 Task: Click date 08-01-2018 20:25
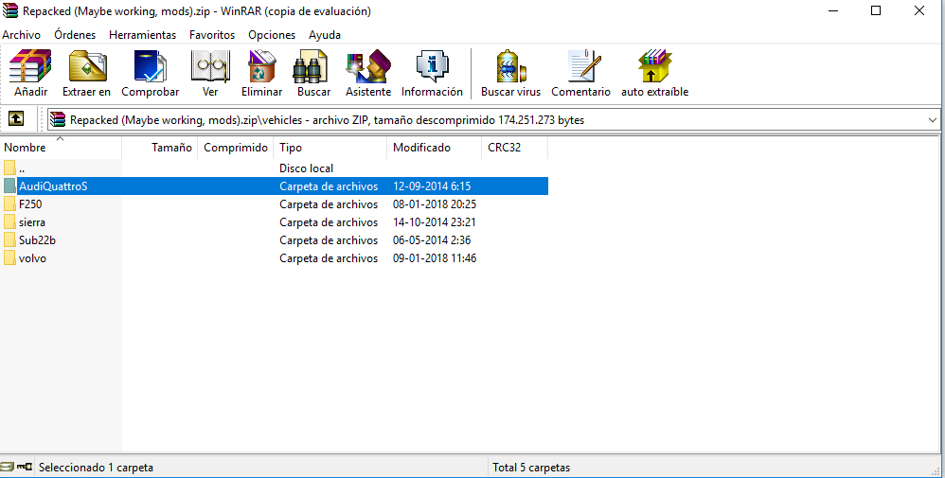(x=435, y=204)
